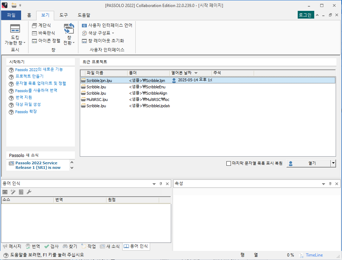Click list document icon in 용어 인식 toolbar

point(21,192)
